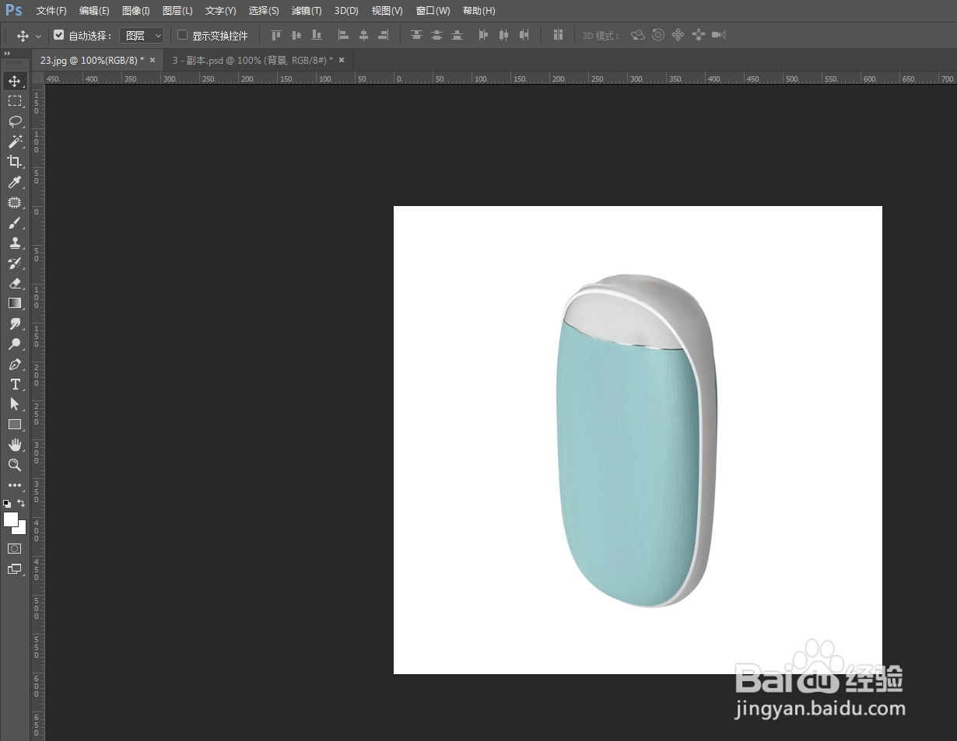Select the Rectangular Marquee tool
This screenshot has height=741, width=957.
coord(15,101)
